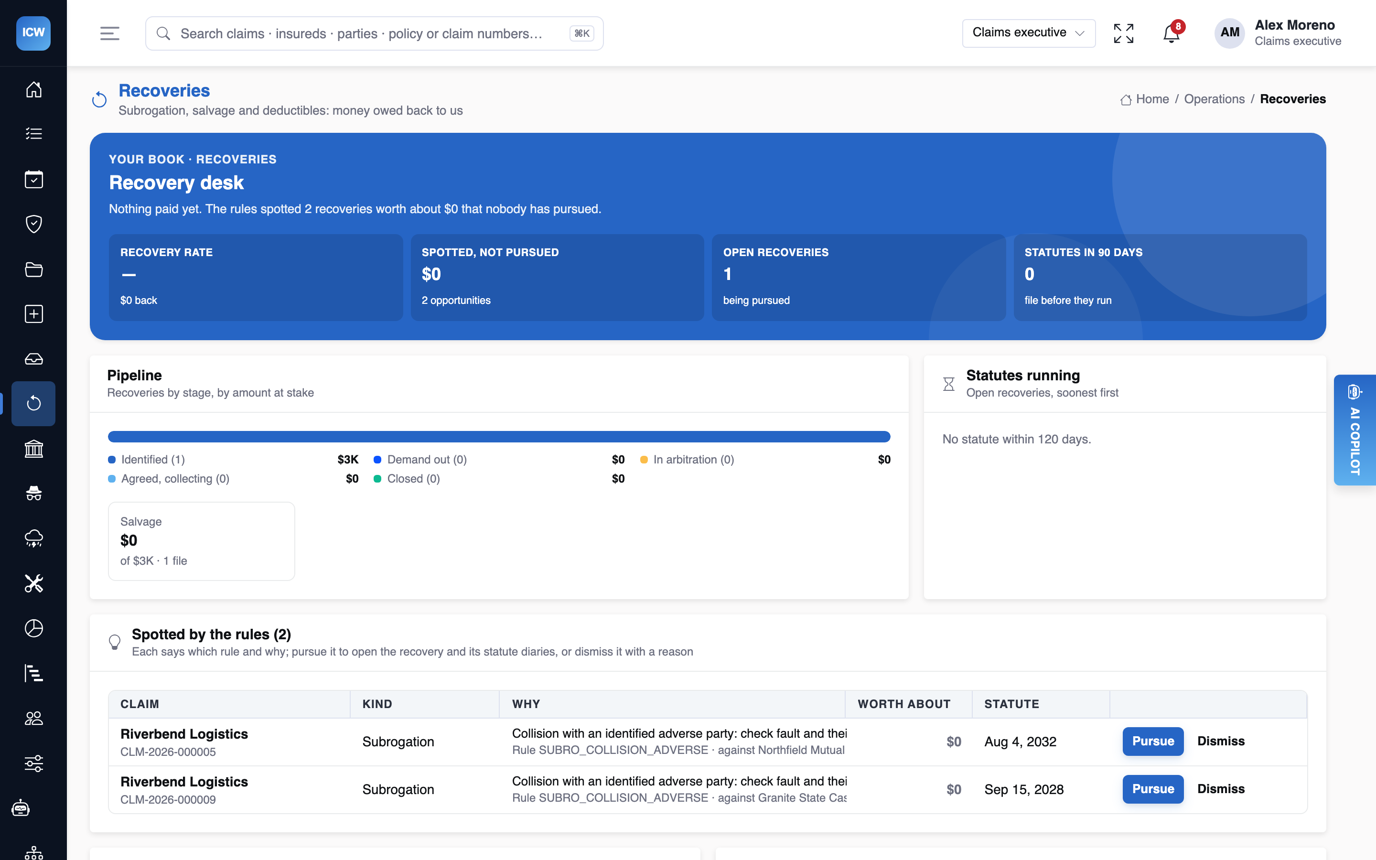Pursue recovery for CLM-2026-000009
This screenshot has height=860, width=1376.
pyautogui.click(x=1152, y=789)
